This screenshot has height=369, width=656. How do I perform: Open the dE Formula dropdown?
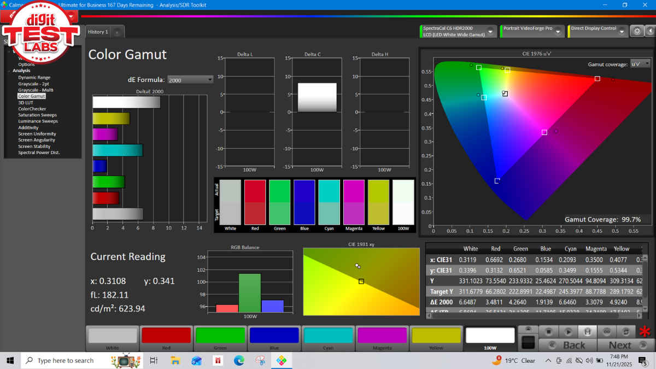[x=190, y=80]
